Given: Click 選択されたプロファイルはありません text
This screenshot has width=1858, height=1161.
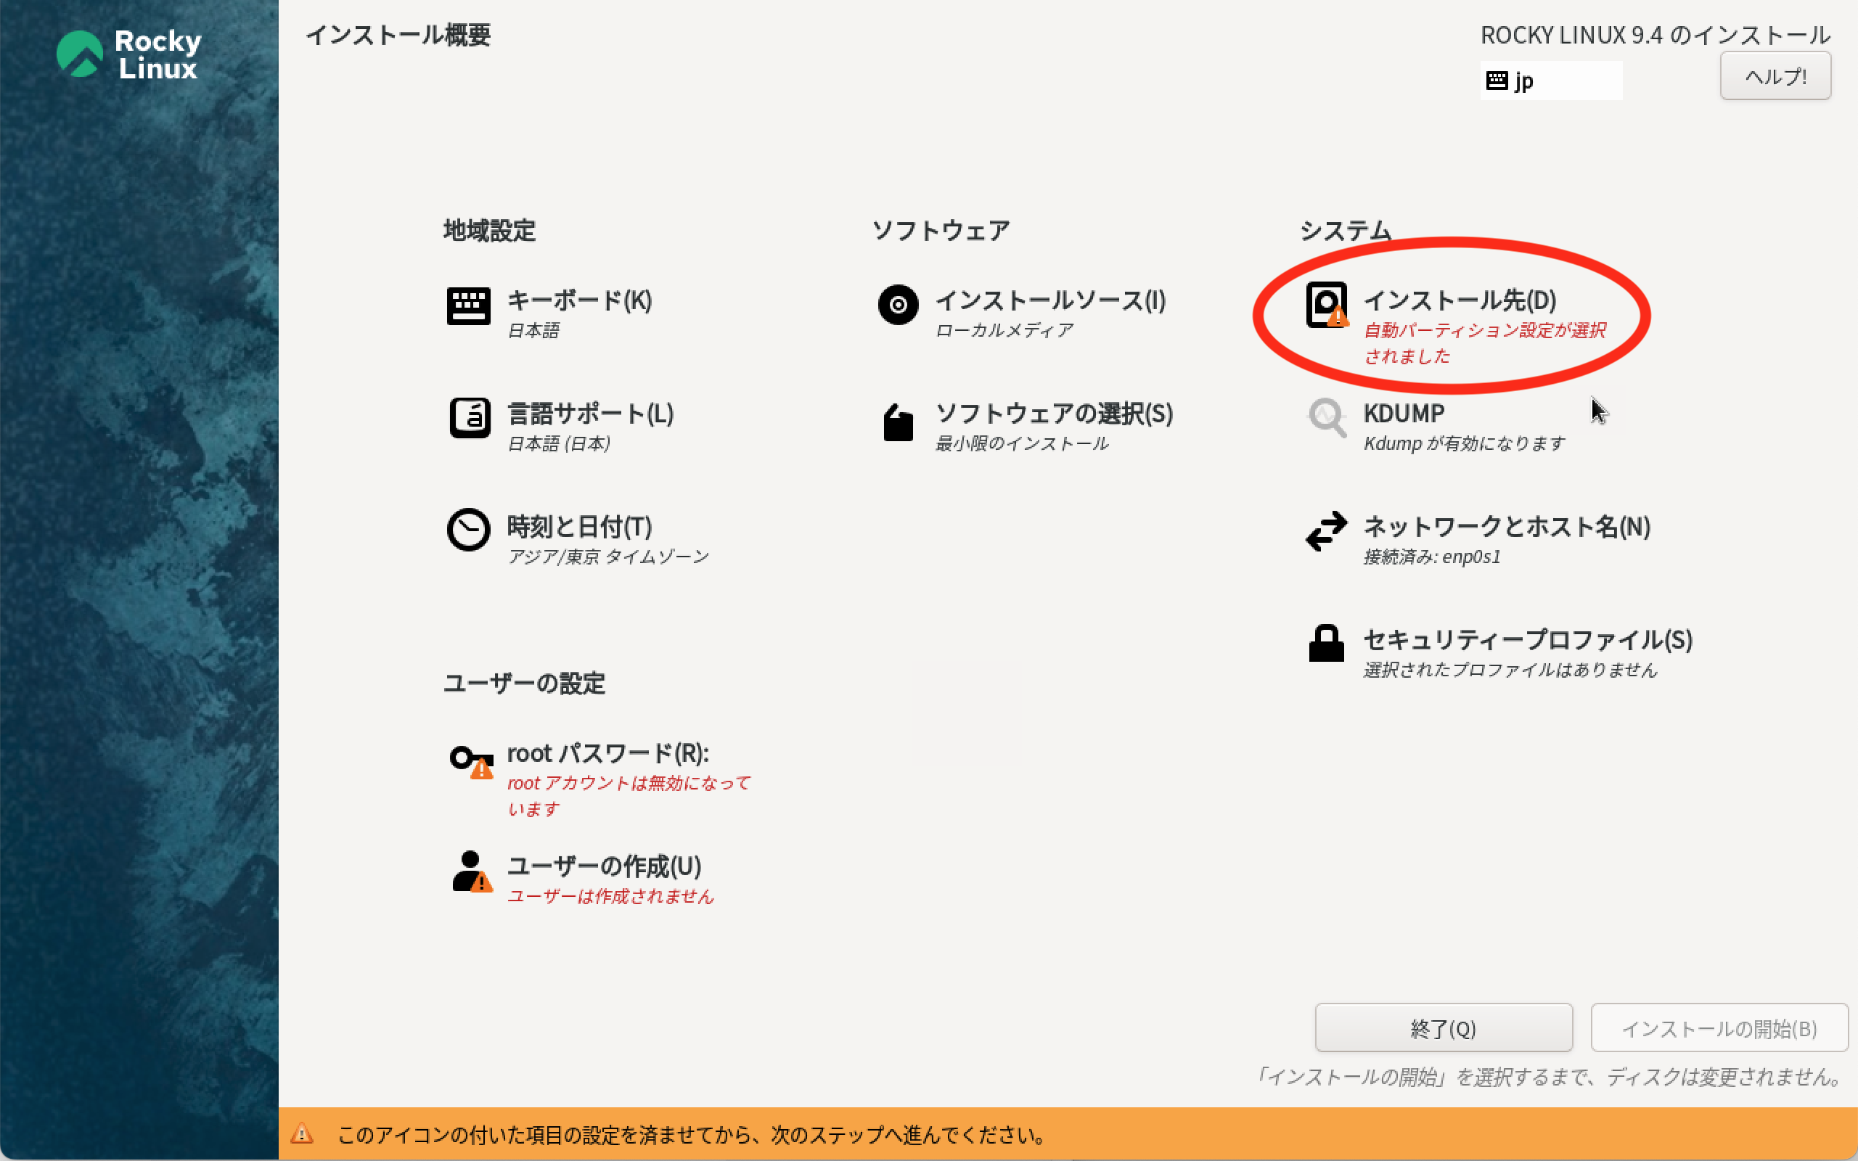Looking at the screenshot, I should (x=1510, y=670).
